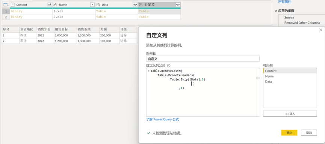Open the 所有属性 link
The height and width of the screenshot is (144, 325).
pyautogui.click(x=284, y=2)
